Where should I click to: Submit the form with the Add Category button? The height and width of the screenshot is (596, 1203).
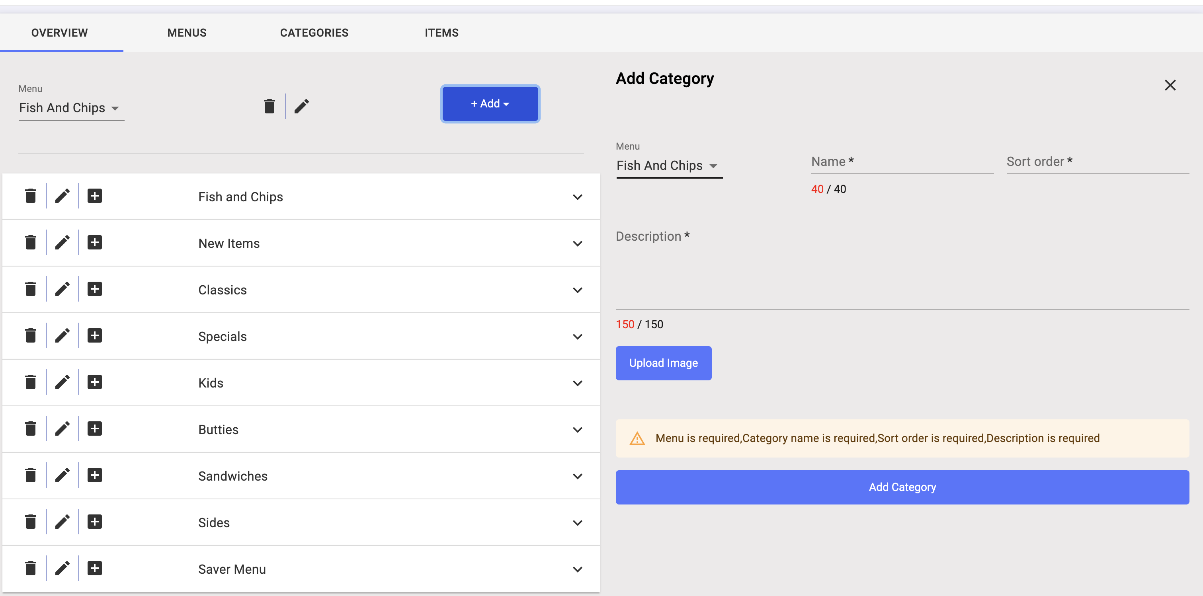tap(902, 487)
